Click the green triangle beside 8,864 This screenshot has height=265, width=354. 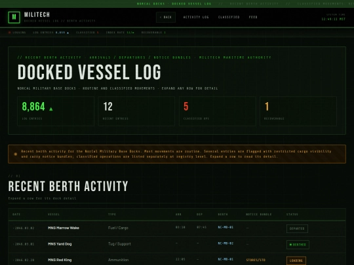click(x=51, y=109)
